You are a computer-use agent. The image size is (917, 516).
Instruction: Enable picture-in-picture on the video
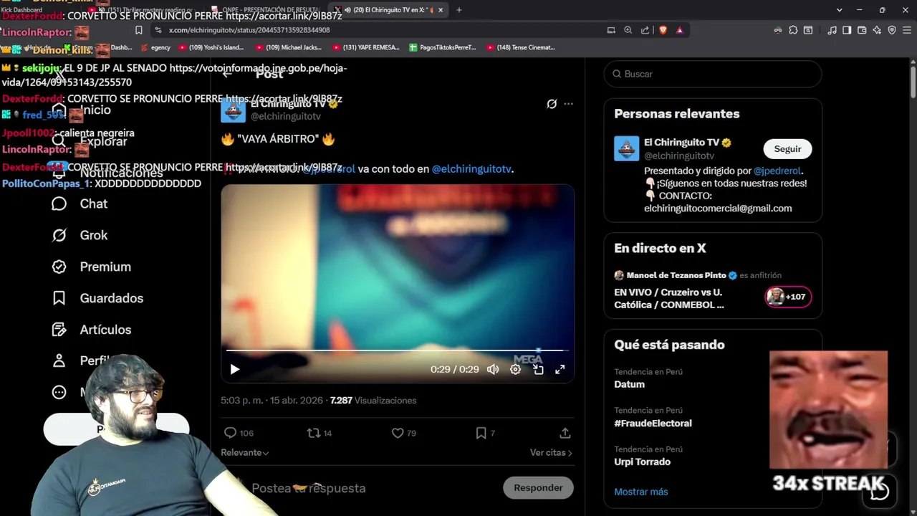(x=538, y=370)
